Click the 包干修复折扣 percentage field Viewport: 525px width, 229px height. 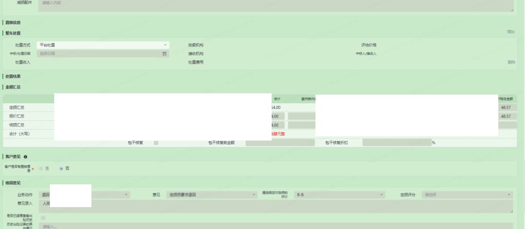click(396, 143)
